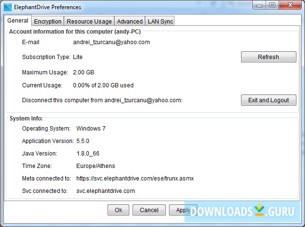Click the Meta connected URL trunx.asmx
305x227 pixels.
click(135, 179)
